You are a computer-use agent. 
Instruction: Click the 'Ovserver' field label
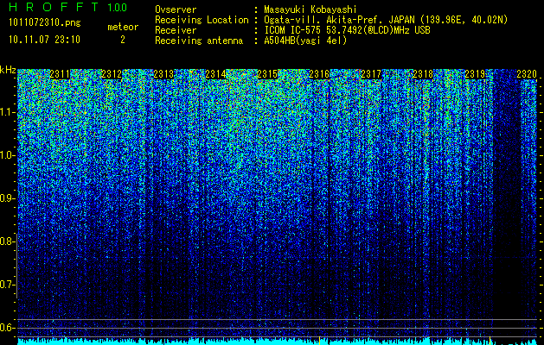pyautogui.click(x=176, y=9)
